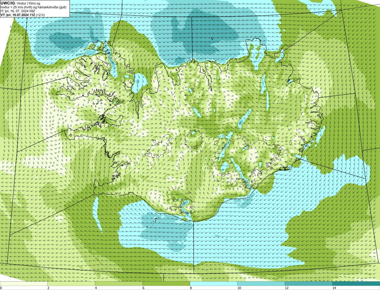The image size is (380, 290).
Task: Click the 10–12 m/s light teal legend swatch
Action: (261, 284)
